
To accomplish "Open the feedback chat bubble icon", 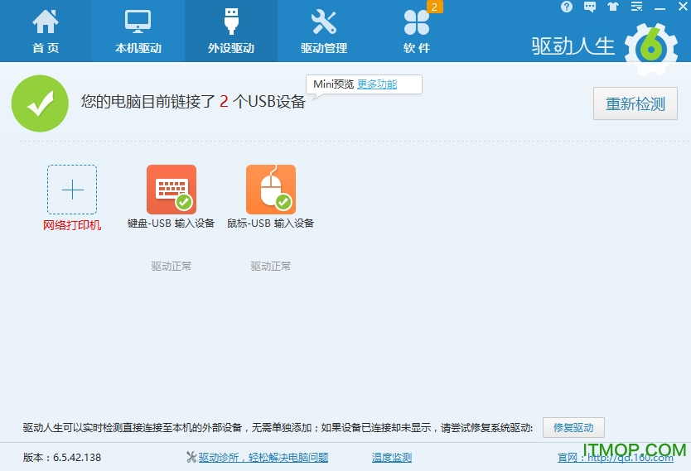I will (590, 7).
